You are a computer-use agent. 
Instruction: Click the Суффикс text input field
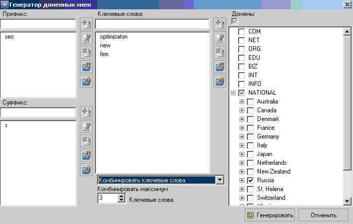(38, 112)
